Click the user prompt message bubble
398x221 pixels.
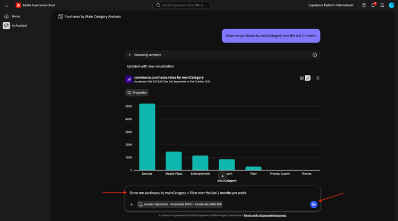[271, 36]
